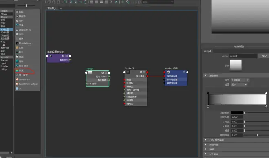The width and height of the screenshot is (269, 158).
Task: Open the 类型 dropdown showing V 向渐变
Action: (x=240, y=80)
